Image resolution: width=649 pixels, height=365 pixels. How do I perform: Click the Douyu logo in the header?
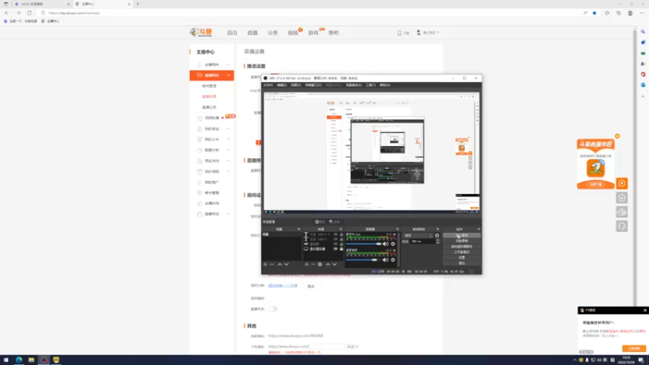pyautogui.click(x=201, y=32)
